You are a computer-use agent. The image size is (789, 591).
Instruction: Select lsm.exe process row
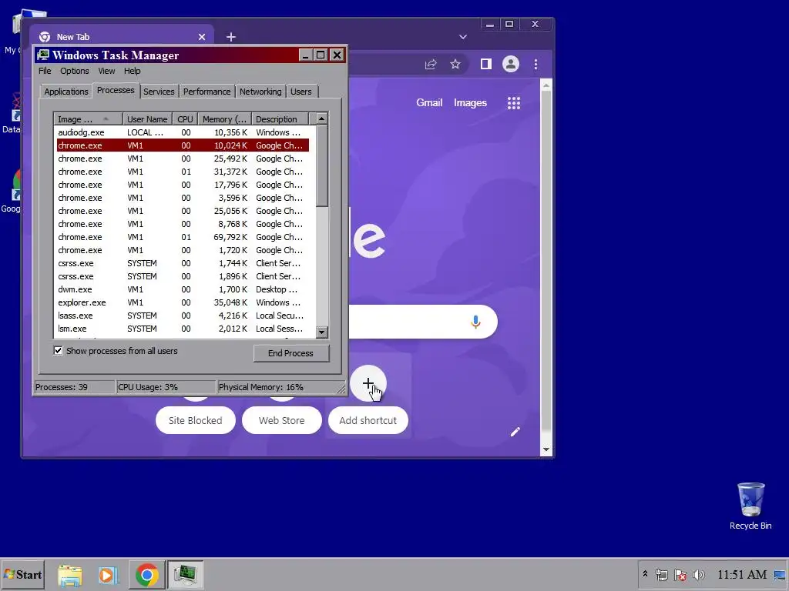(182, 329)
